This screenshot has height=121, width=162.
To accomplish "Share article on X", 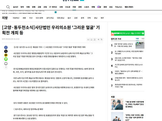I will (x=6, y=51).
